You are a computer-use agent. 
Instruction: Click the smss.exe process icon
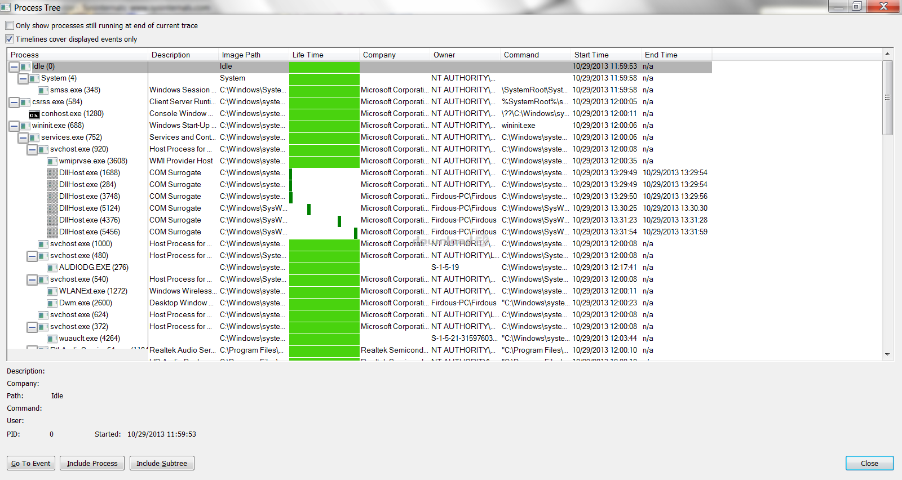43,90
